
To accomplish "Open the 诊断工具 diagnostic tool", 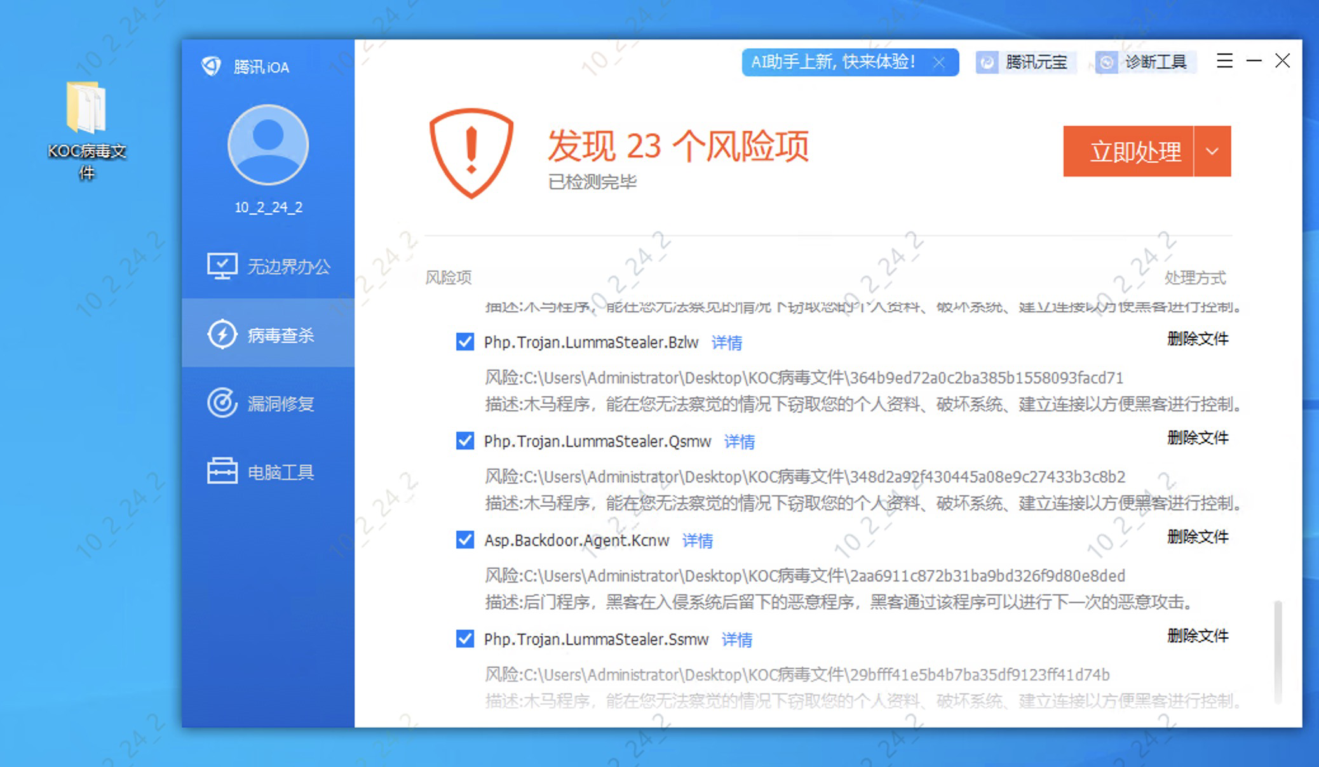I will pyautogui.click(x=1145, y=62).
